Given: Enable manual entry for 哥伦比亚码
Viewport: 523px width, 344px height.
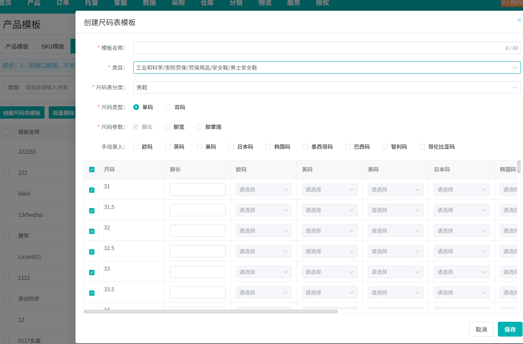Looking at the screenshot, I should (422, 147).
